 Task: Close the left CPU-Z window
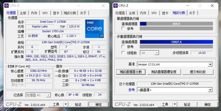[x=103, y=6]
